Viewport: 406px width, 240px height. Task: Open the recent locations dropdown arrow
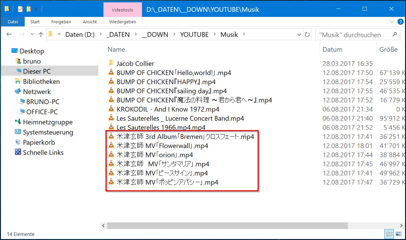(32, 34)
